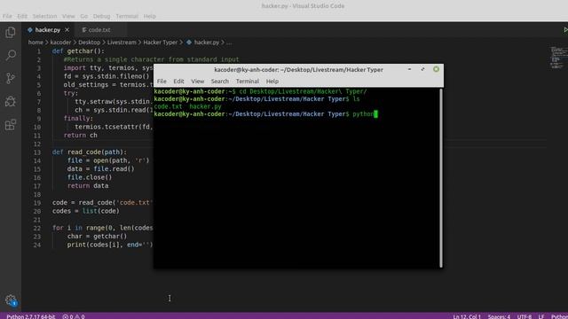The height and width of the screenshot is (319, 568).
Task: Click 'data = file.read()' on line 15
Action: pos(100,169)
